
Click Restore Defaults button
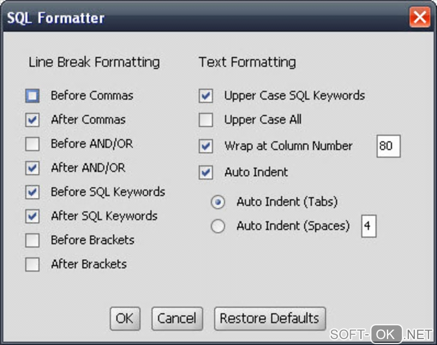(x=269, y=318)
